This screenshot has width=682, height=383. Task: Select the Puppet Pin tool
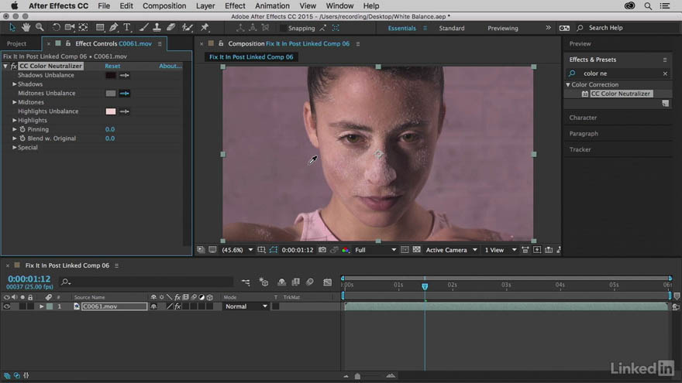click(205, 28)
